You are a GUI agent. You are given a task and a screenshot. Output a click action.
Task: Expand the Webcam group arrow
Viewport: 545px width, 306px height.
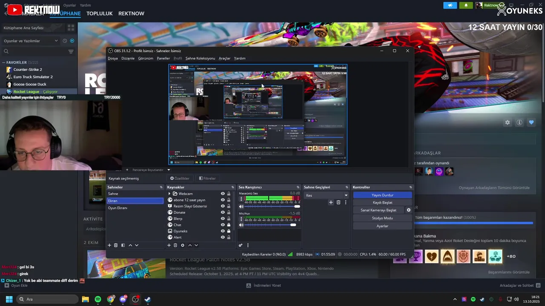pyautogui.click(x=169, y=194)
